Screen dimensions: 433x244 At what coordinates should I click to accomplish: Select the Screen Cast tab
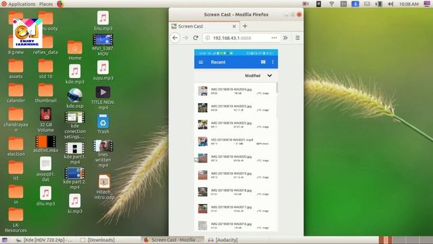coord(204,26)
